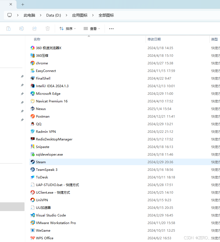This screenshot has width=220, height=242.
Task: Open the 排序 sort dropdown
Action: 68,29
